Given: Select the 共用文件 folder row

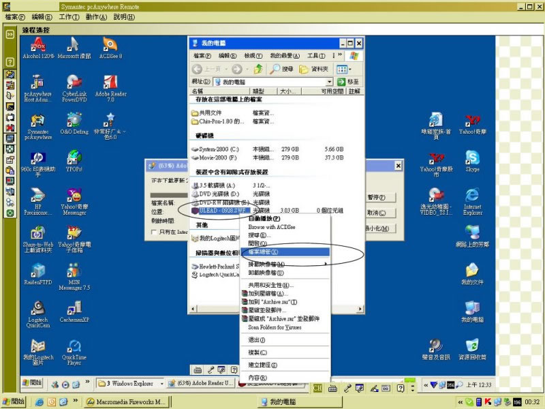Looking at the screenshot, I should (233, 112).
